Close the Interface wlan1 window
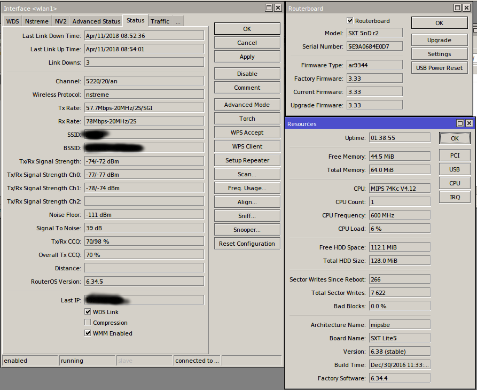This screenshot has height=390, width=477. point(278,8)
